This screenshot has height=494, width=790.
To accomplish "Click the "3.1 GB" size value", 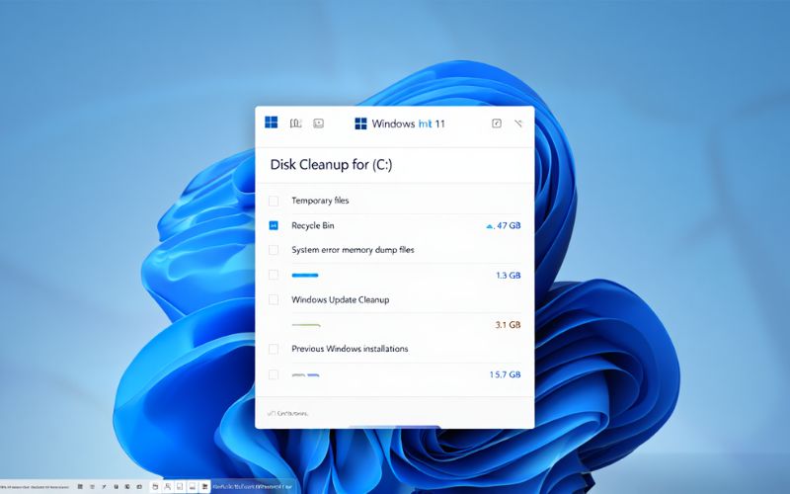I will 508,325.
